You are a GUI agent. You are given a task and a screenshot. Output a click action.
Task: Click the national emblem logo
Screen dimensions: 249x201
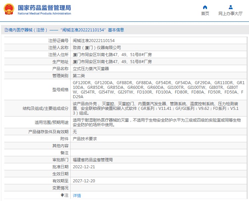click(x=9, y=9)
